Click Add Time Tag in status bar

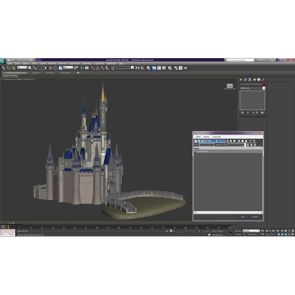[x=217, y=235]
